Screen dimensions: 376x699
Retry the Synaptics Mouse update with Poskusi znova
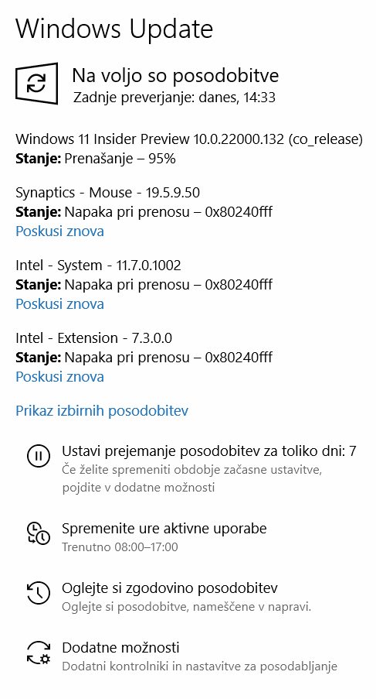tap(60, 231)
